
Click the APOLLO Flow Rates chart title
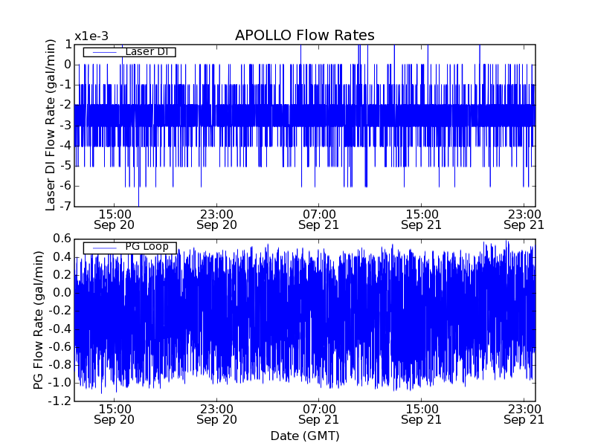(x=304, y=36)
